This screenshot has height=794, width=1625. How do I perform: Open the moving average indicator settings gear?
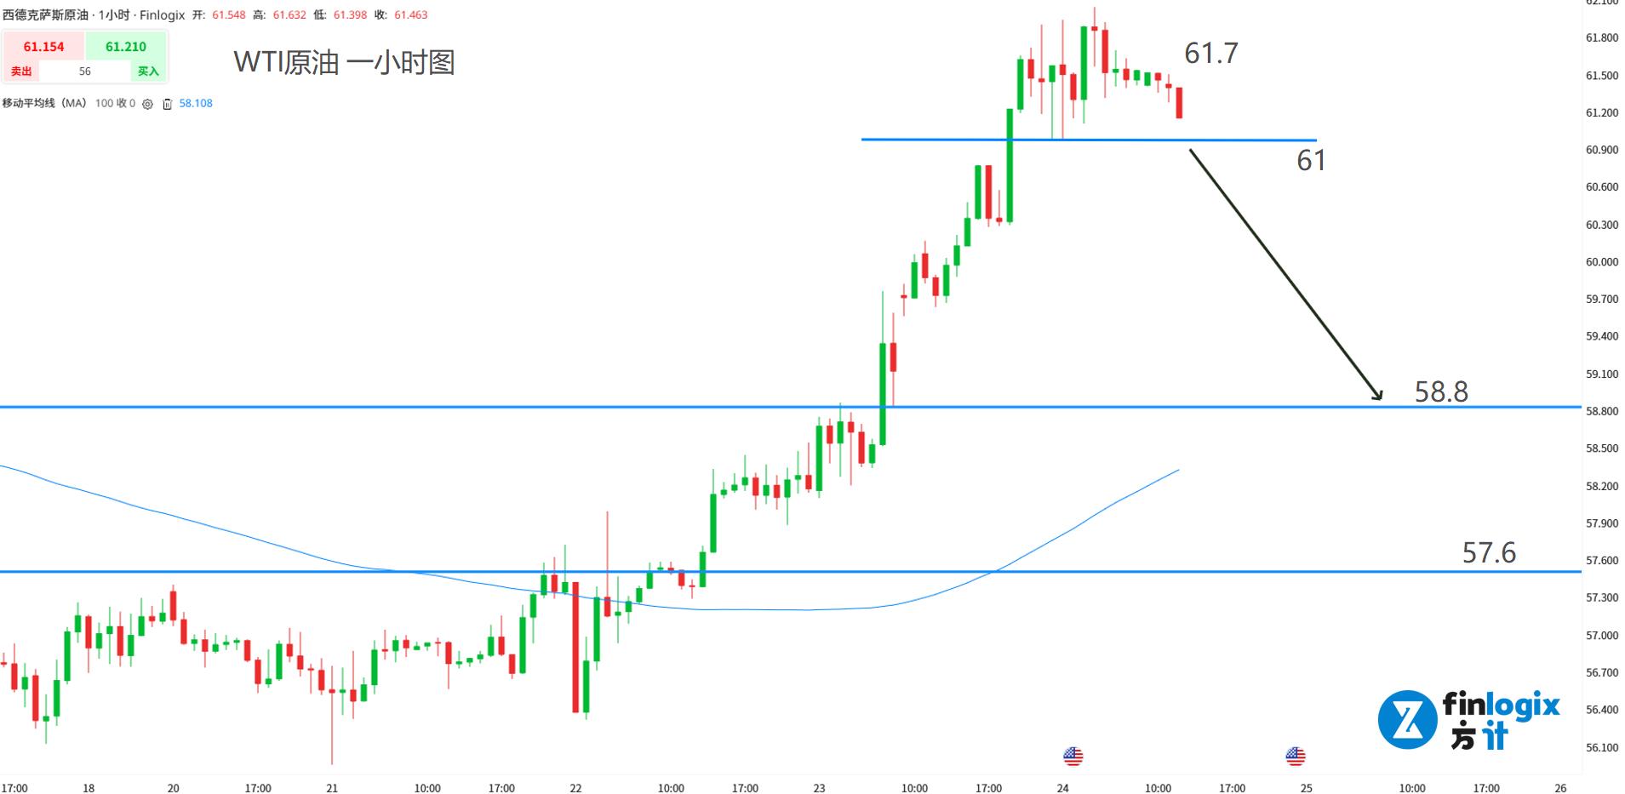click(147, 104)
